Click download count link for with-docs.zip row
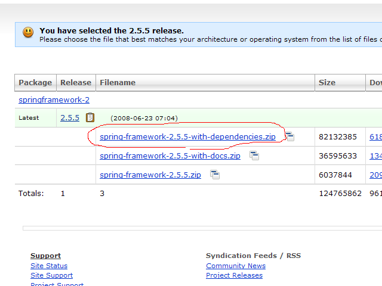The height and width of the screenshot is (286, 382). pos(375,156)
